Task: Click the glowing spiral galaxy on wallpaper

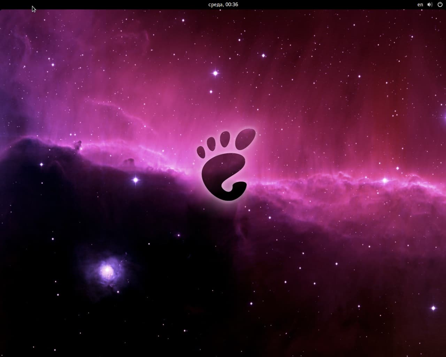Action: 107,271
